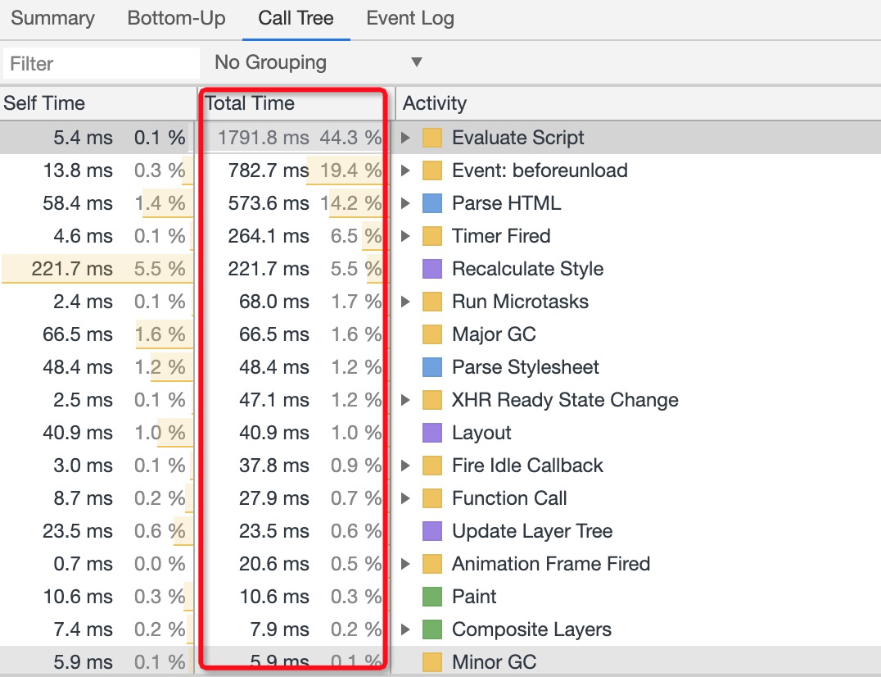Expand the Evaluate Script row
881x677 pixels.
click(x=406, y=138)
